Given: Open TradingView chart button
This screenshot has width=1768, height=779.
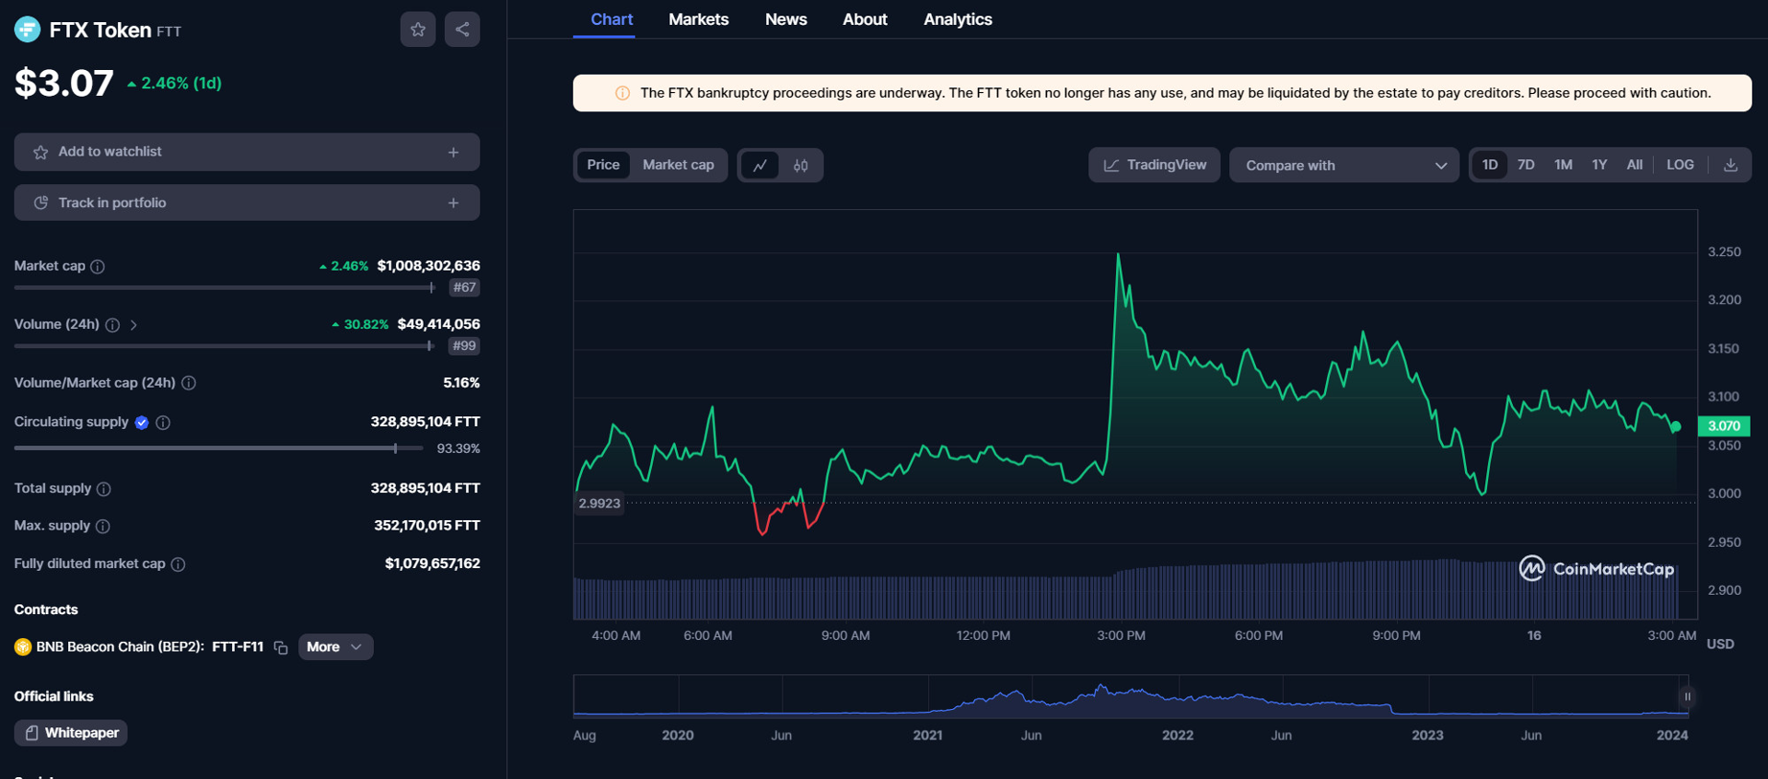Looking at the screenshot, I should 1154,165.
